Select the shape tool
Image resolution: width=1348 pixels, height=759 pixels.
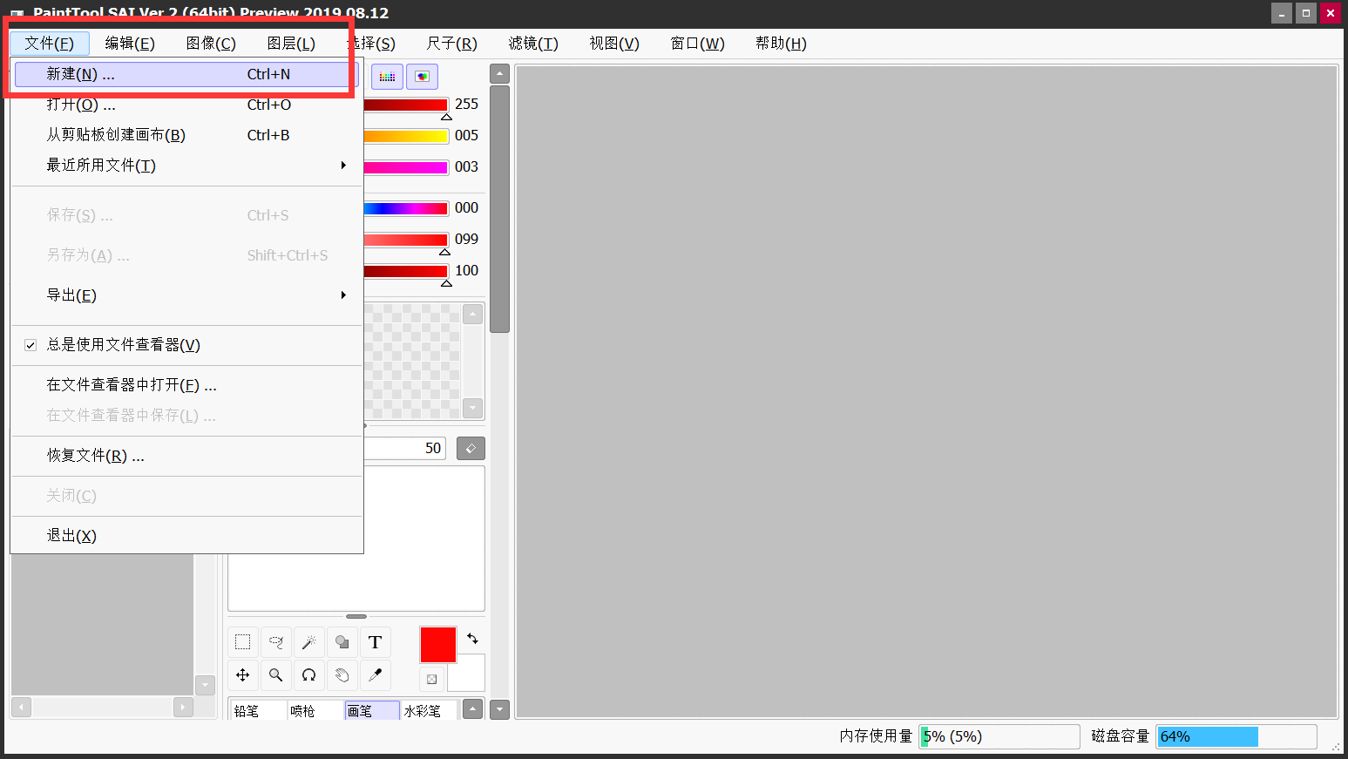342,642
